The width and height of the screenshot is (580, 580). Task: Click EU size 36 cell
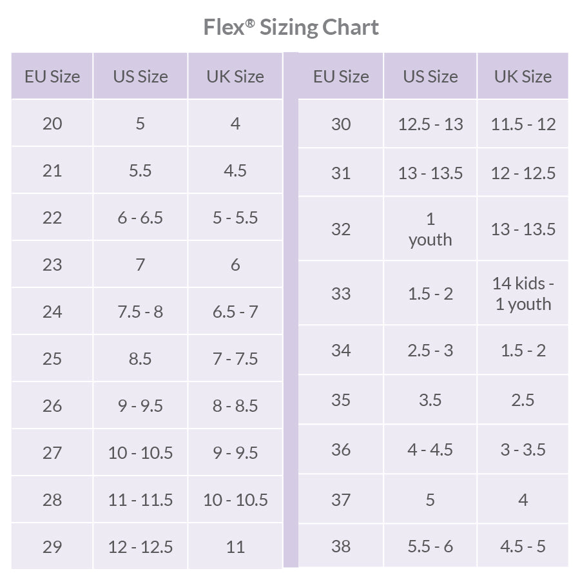341,449
